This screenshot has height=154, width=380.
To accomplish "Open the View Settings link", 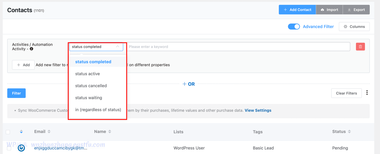I will coord(258,110).
